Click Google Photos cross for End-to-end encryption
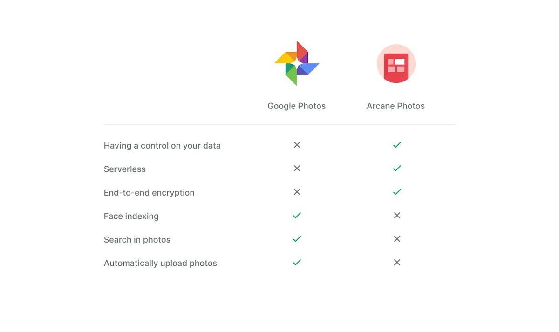Viewport: 559px width, 332px height. pyautogui.click(x=297, y=192)
